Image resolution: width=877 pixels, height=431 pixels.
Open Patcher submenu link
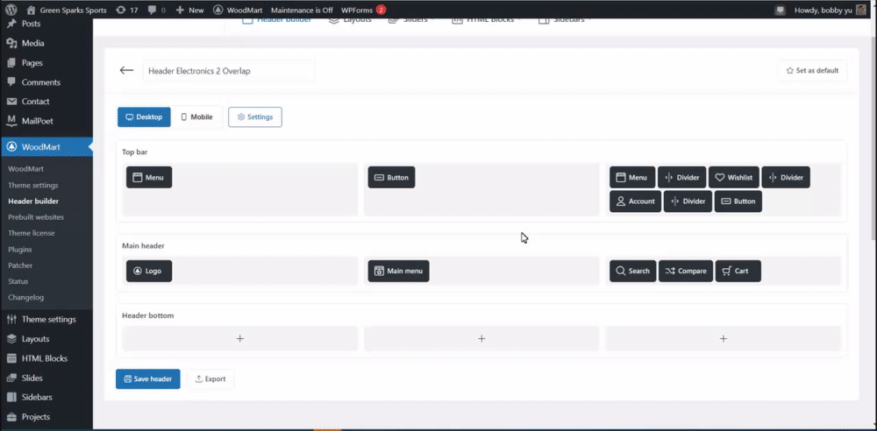21,265
